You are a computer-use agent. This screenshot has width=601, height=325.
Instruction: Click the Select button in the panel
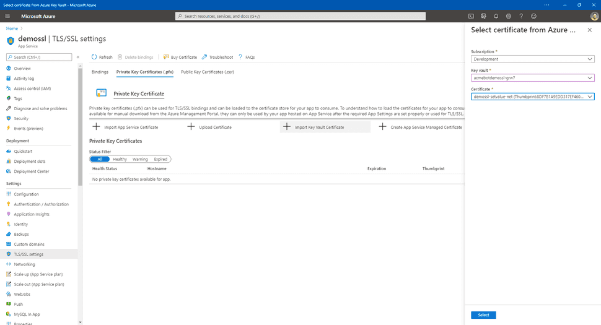click(x=483, y=315)
